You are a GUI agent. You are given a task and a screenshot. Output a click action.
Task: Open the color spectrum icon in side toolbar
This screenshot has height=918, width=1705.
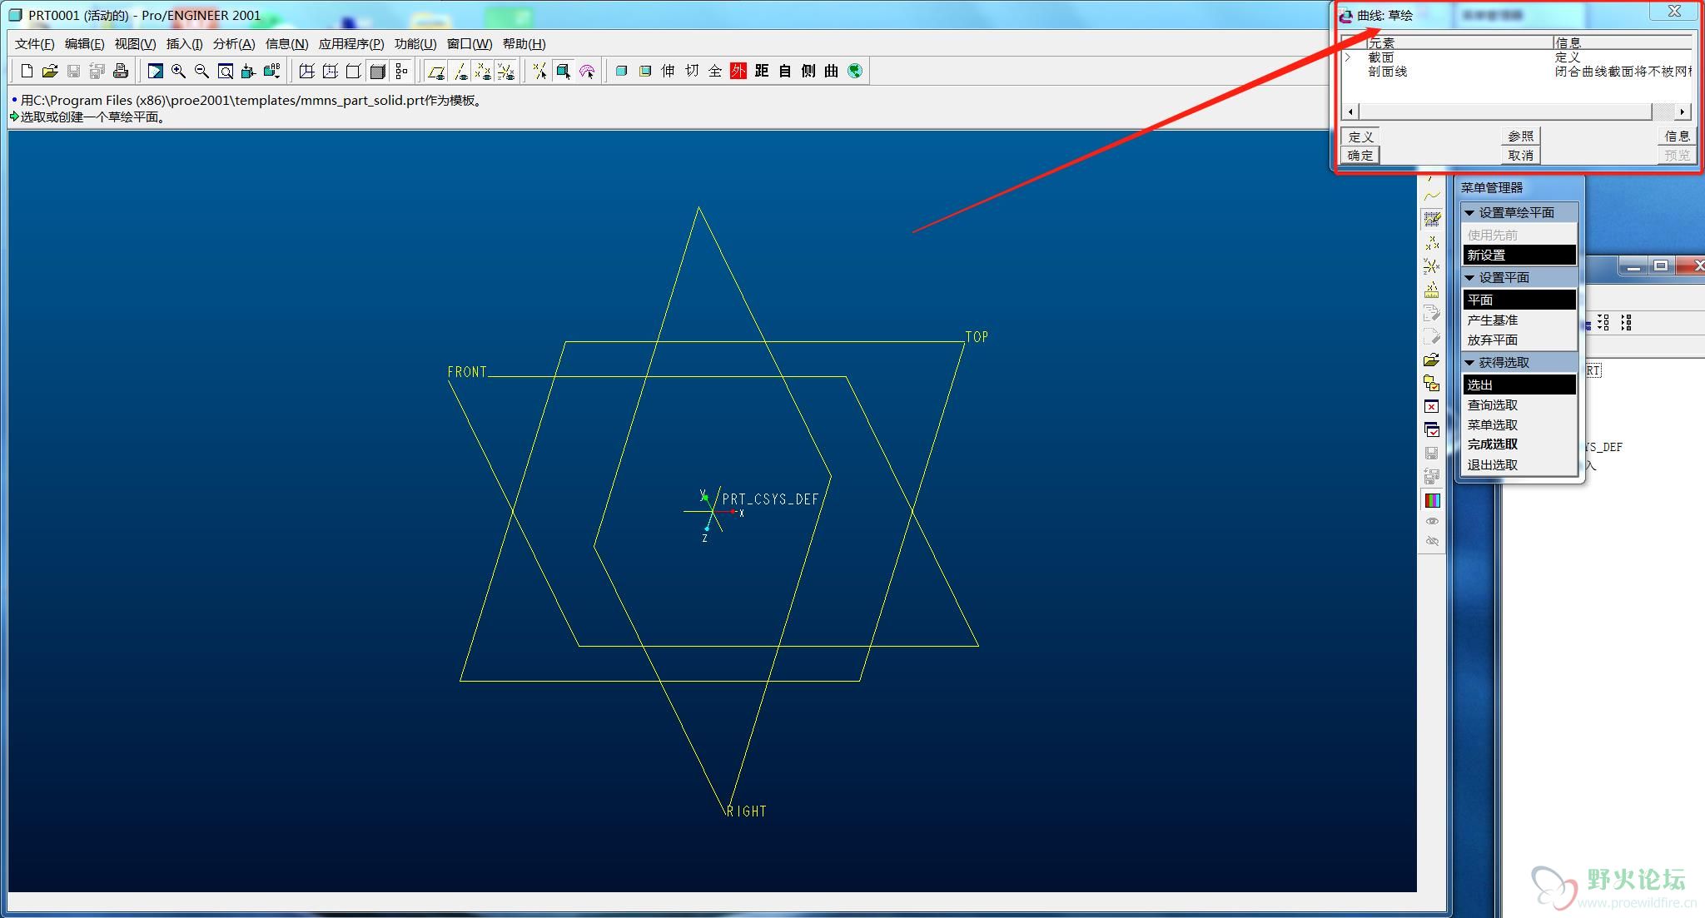click(1432, 500)
